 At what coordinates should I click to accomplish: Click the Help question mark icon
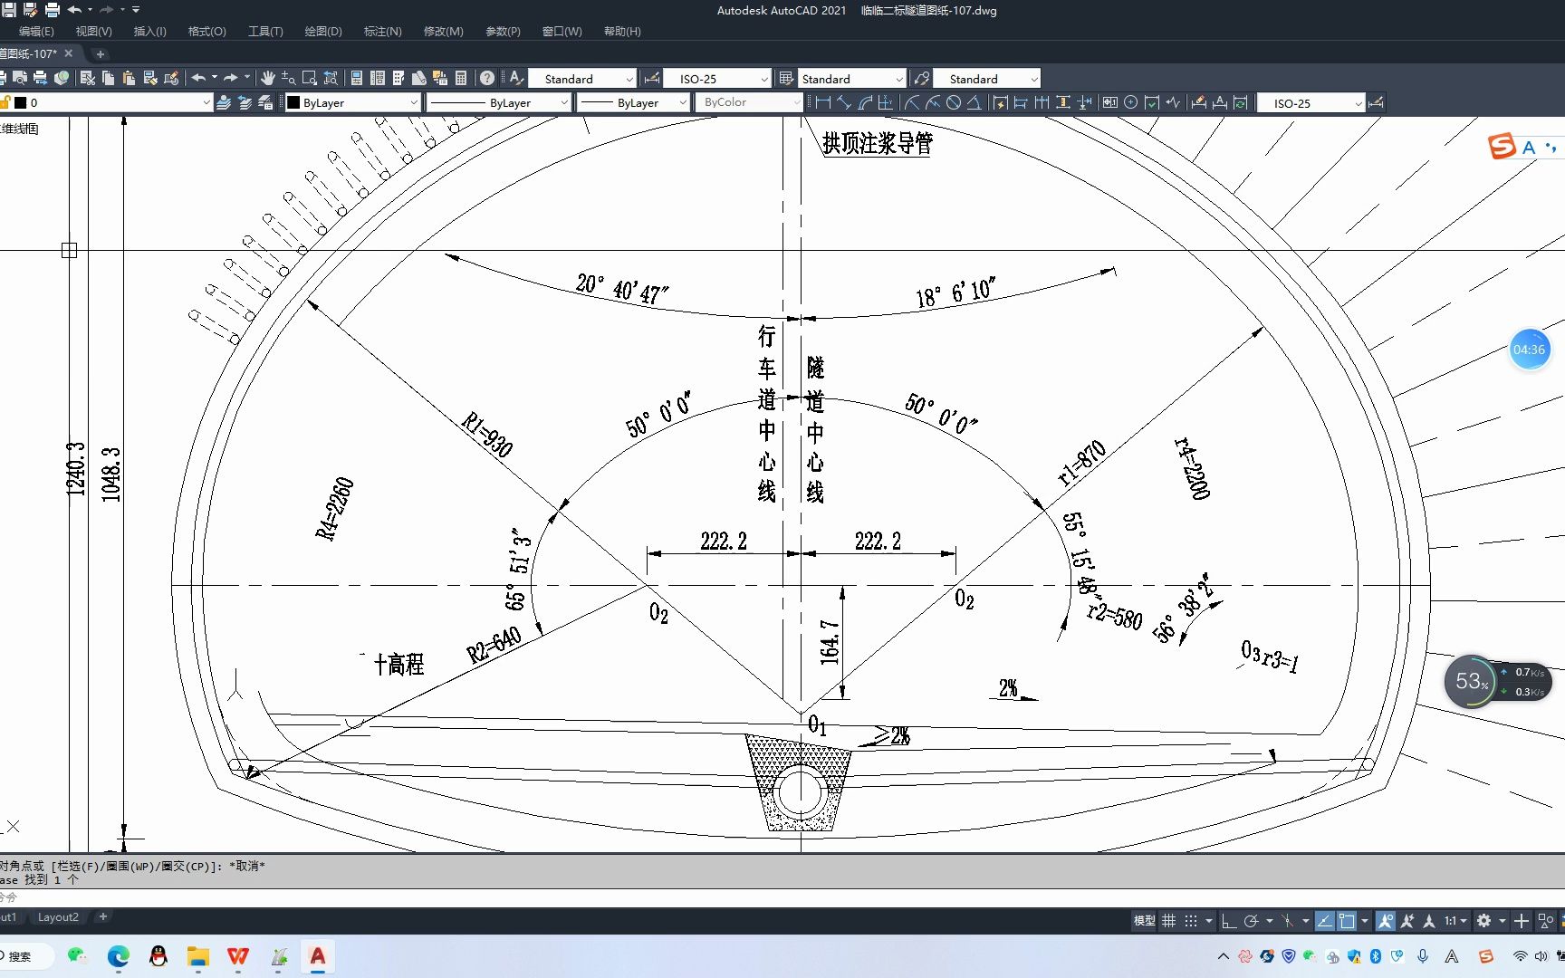[x=487, y=78]
